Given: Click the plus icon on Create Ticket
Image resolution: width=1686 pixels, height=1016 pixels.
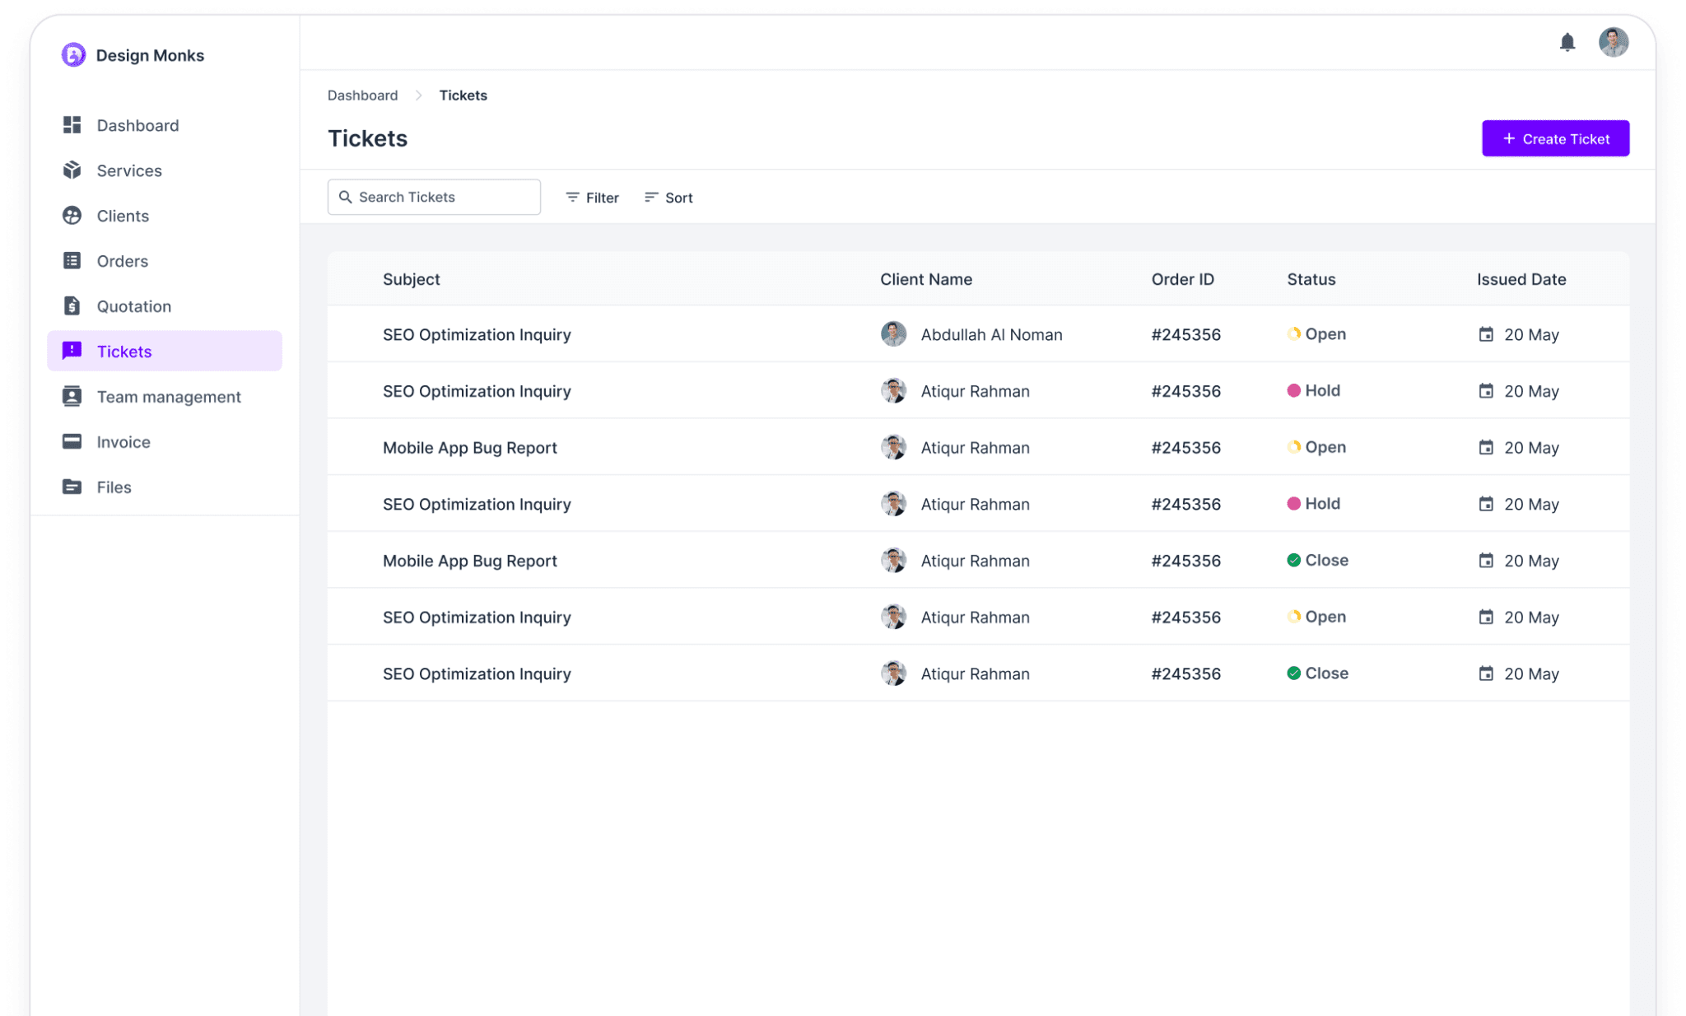Looking at the screenshot, I should pyautogui.click(x=1509, y=138).
